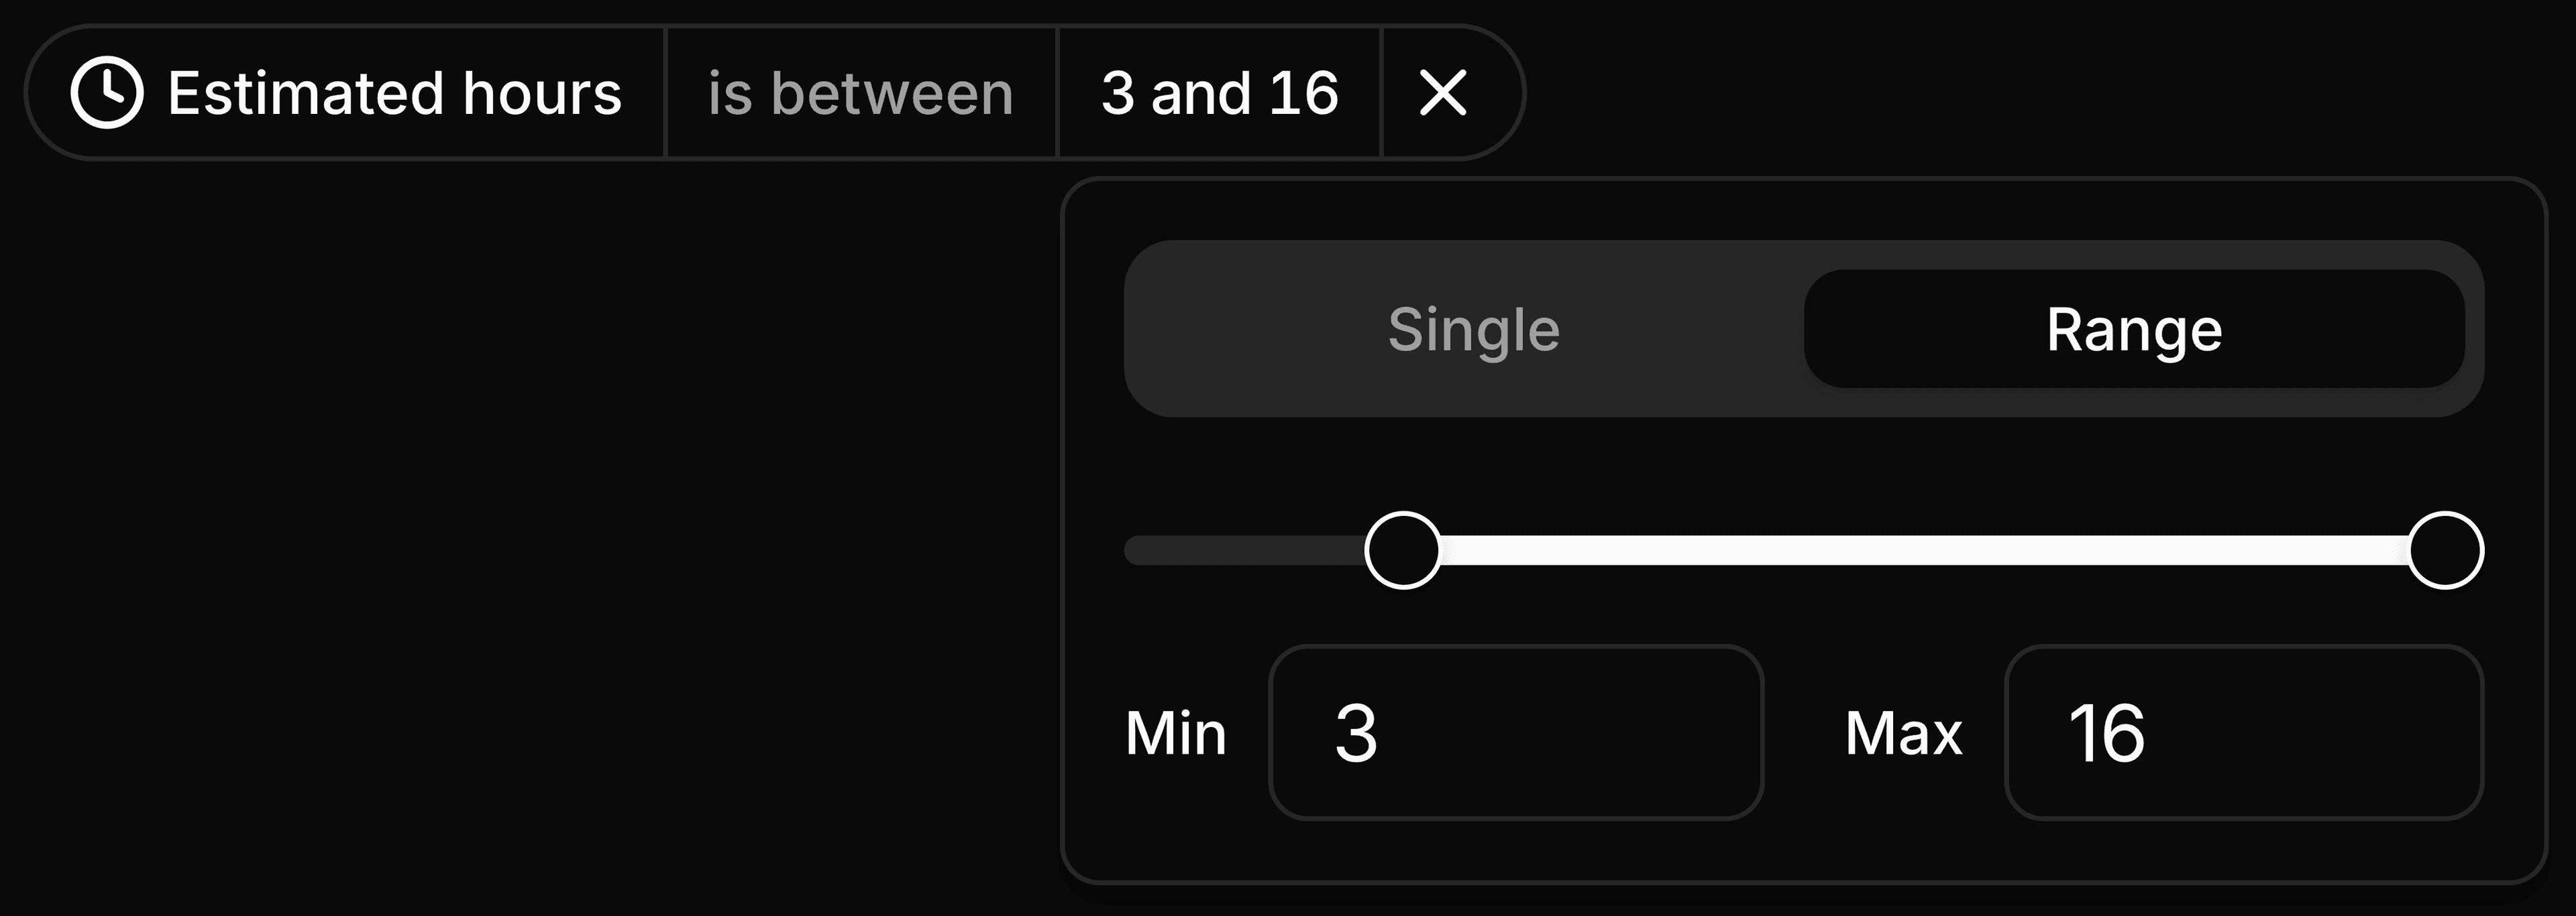This screenshot has height=916, width=2576.
Task: Open the "3 and 16" value selector
Action: click(x=1219, y=93)
